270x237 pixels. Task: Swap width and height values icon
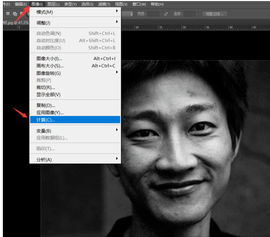tap(166, 14)
